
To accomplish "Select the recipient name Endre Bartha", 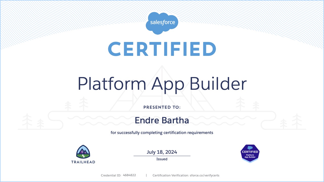I will [162, 120].
